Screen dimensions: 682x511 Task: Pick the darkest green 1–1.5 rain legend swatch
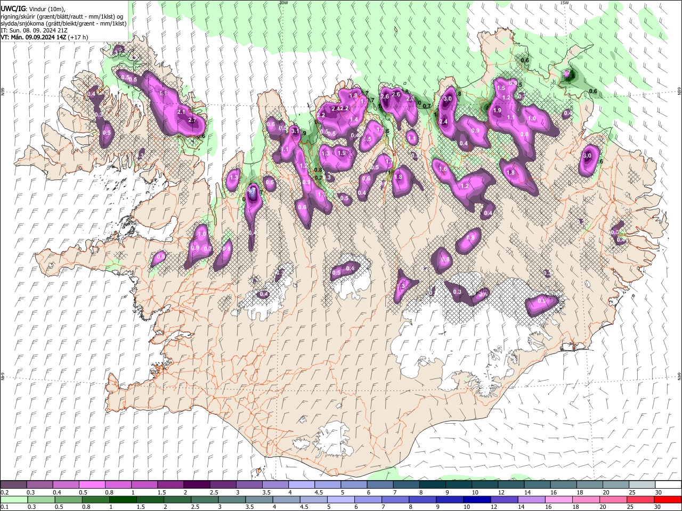(123, 500)
